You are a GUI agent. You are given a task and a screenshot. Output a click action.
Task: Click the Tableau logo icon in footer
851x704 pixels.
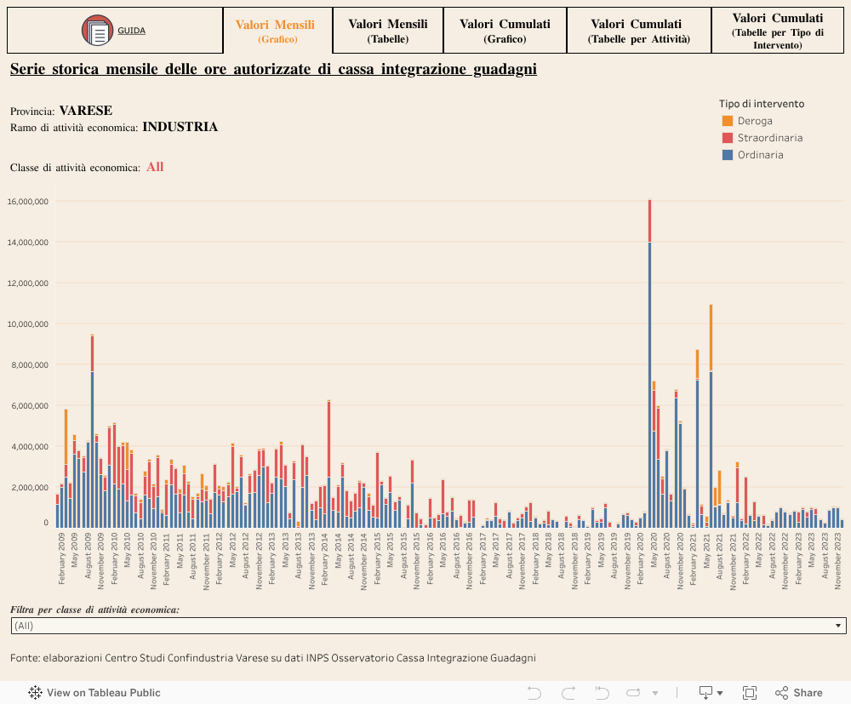36,692
